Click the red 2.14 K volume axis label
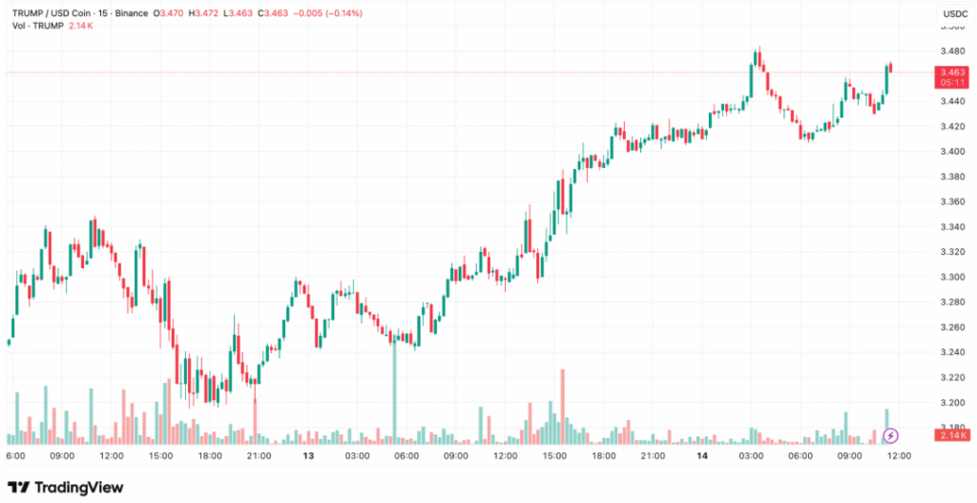977x503 pixels. tap(952, 436)
